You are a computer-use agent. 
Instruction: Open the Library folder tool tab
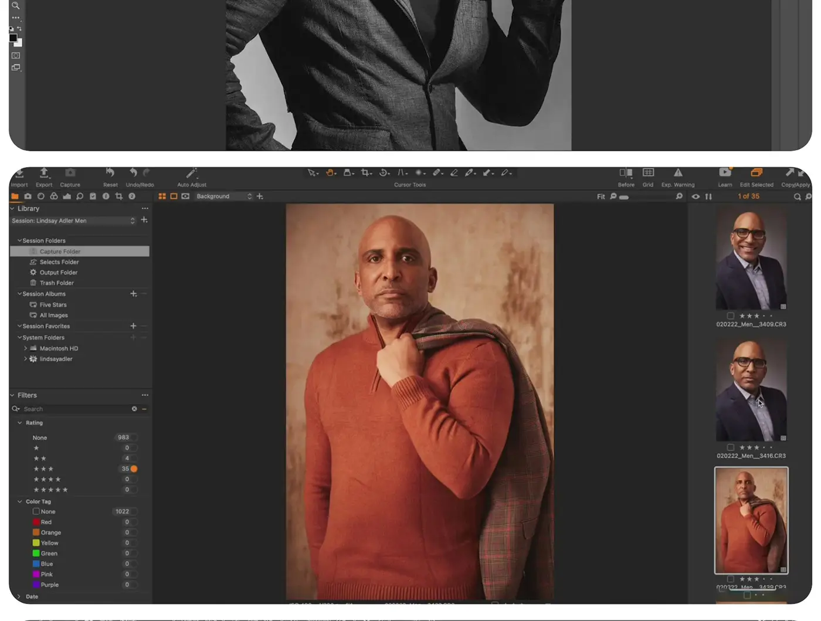point(15,196)
